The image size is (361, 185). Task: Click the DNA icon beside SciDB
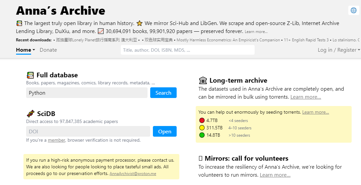[30, 114]
